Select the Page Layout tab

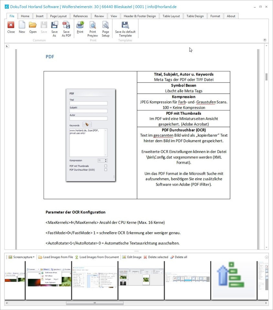click(58, 16)
